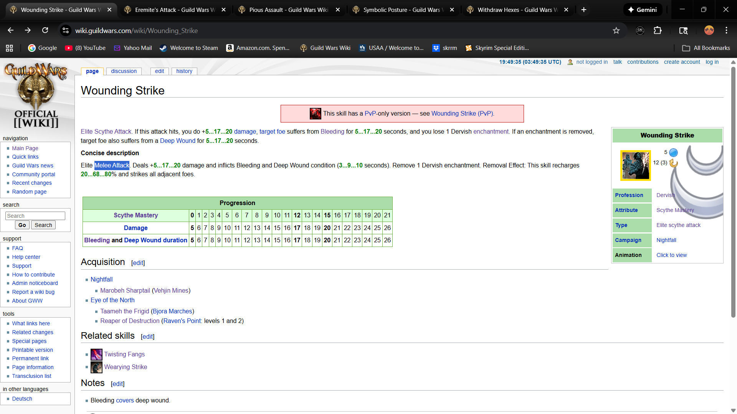Screen dimensions: 737x414
Task: Click the blue energy cost icon
Action: click(674, 152)
